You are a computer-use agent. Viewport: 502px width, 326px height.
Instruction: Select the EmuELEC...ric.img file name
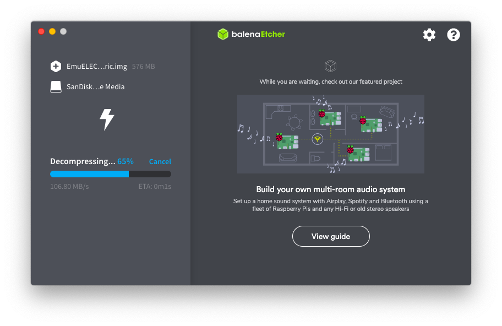(97, 66)
